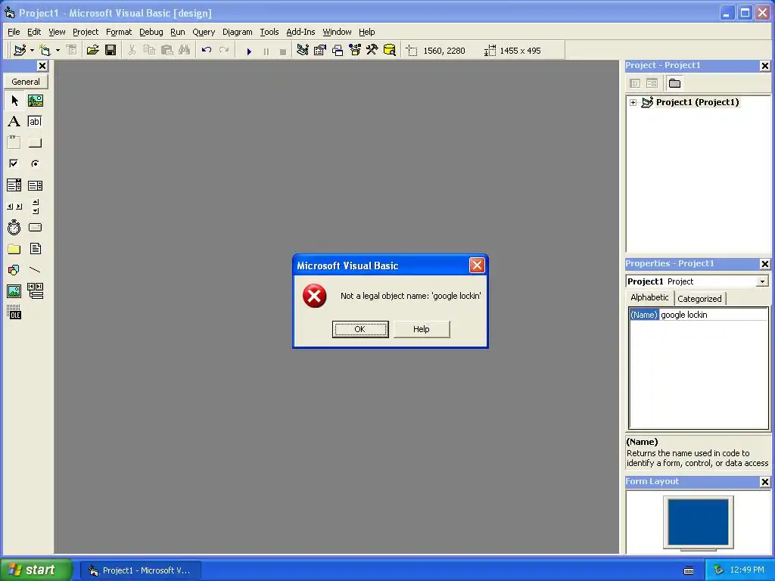Image resolution: width=775 pixels, height=581 pixels.
Task: Click the (Name) property value field
Action: 714,315
